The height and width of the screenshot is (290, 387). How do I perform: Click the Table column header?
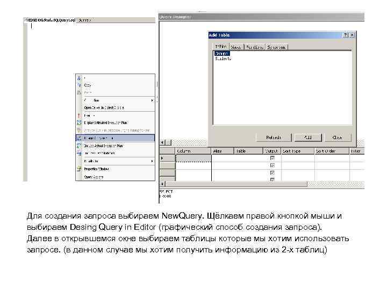click(x=248, y=151)
